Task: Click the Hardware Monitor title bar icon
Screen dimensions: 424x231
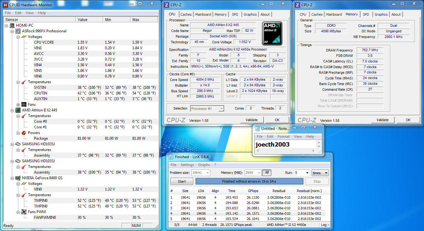Action: point(5,4)
